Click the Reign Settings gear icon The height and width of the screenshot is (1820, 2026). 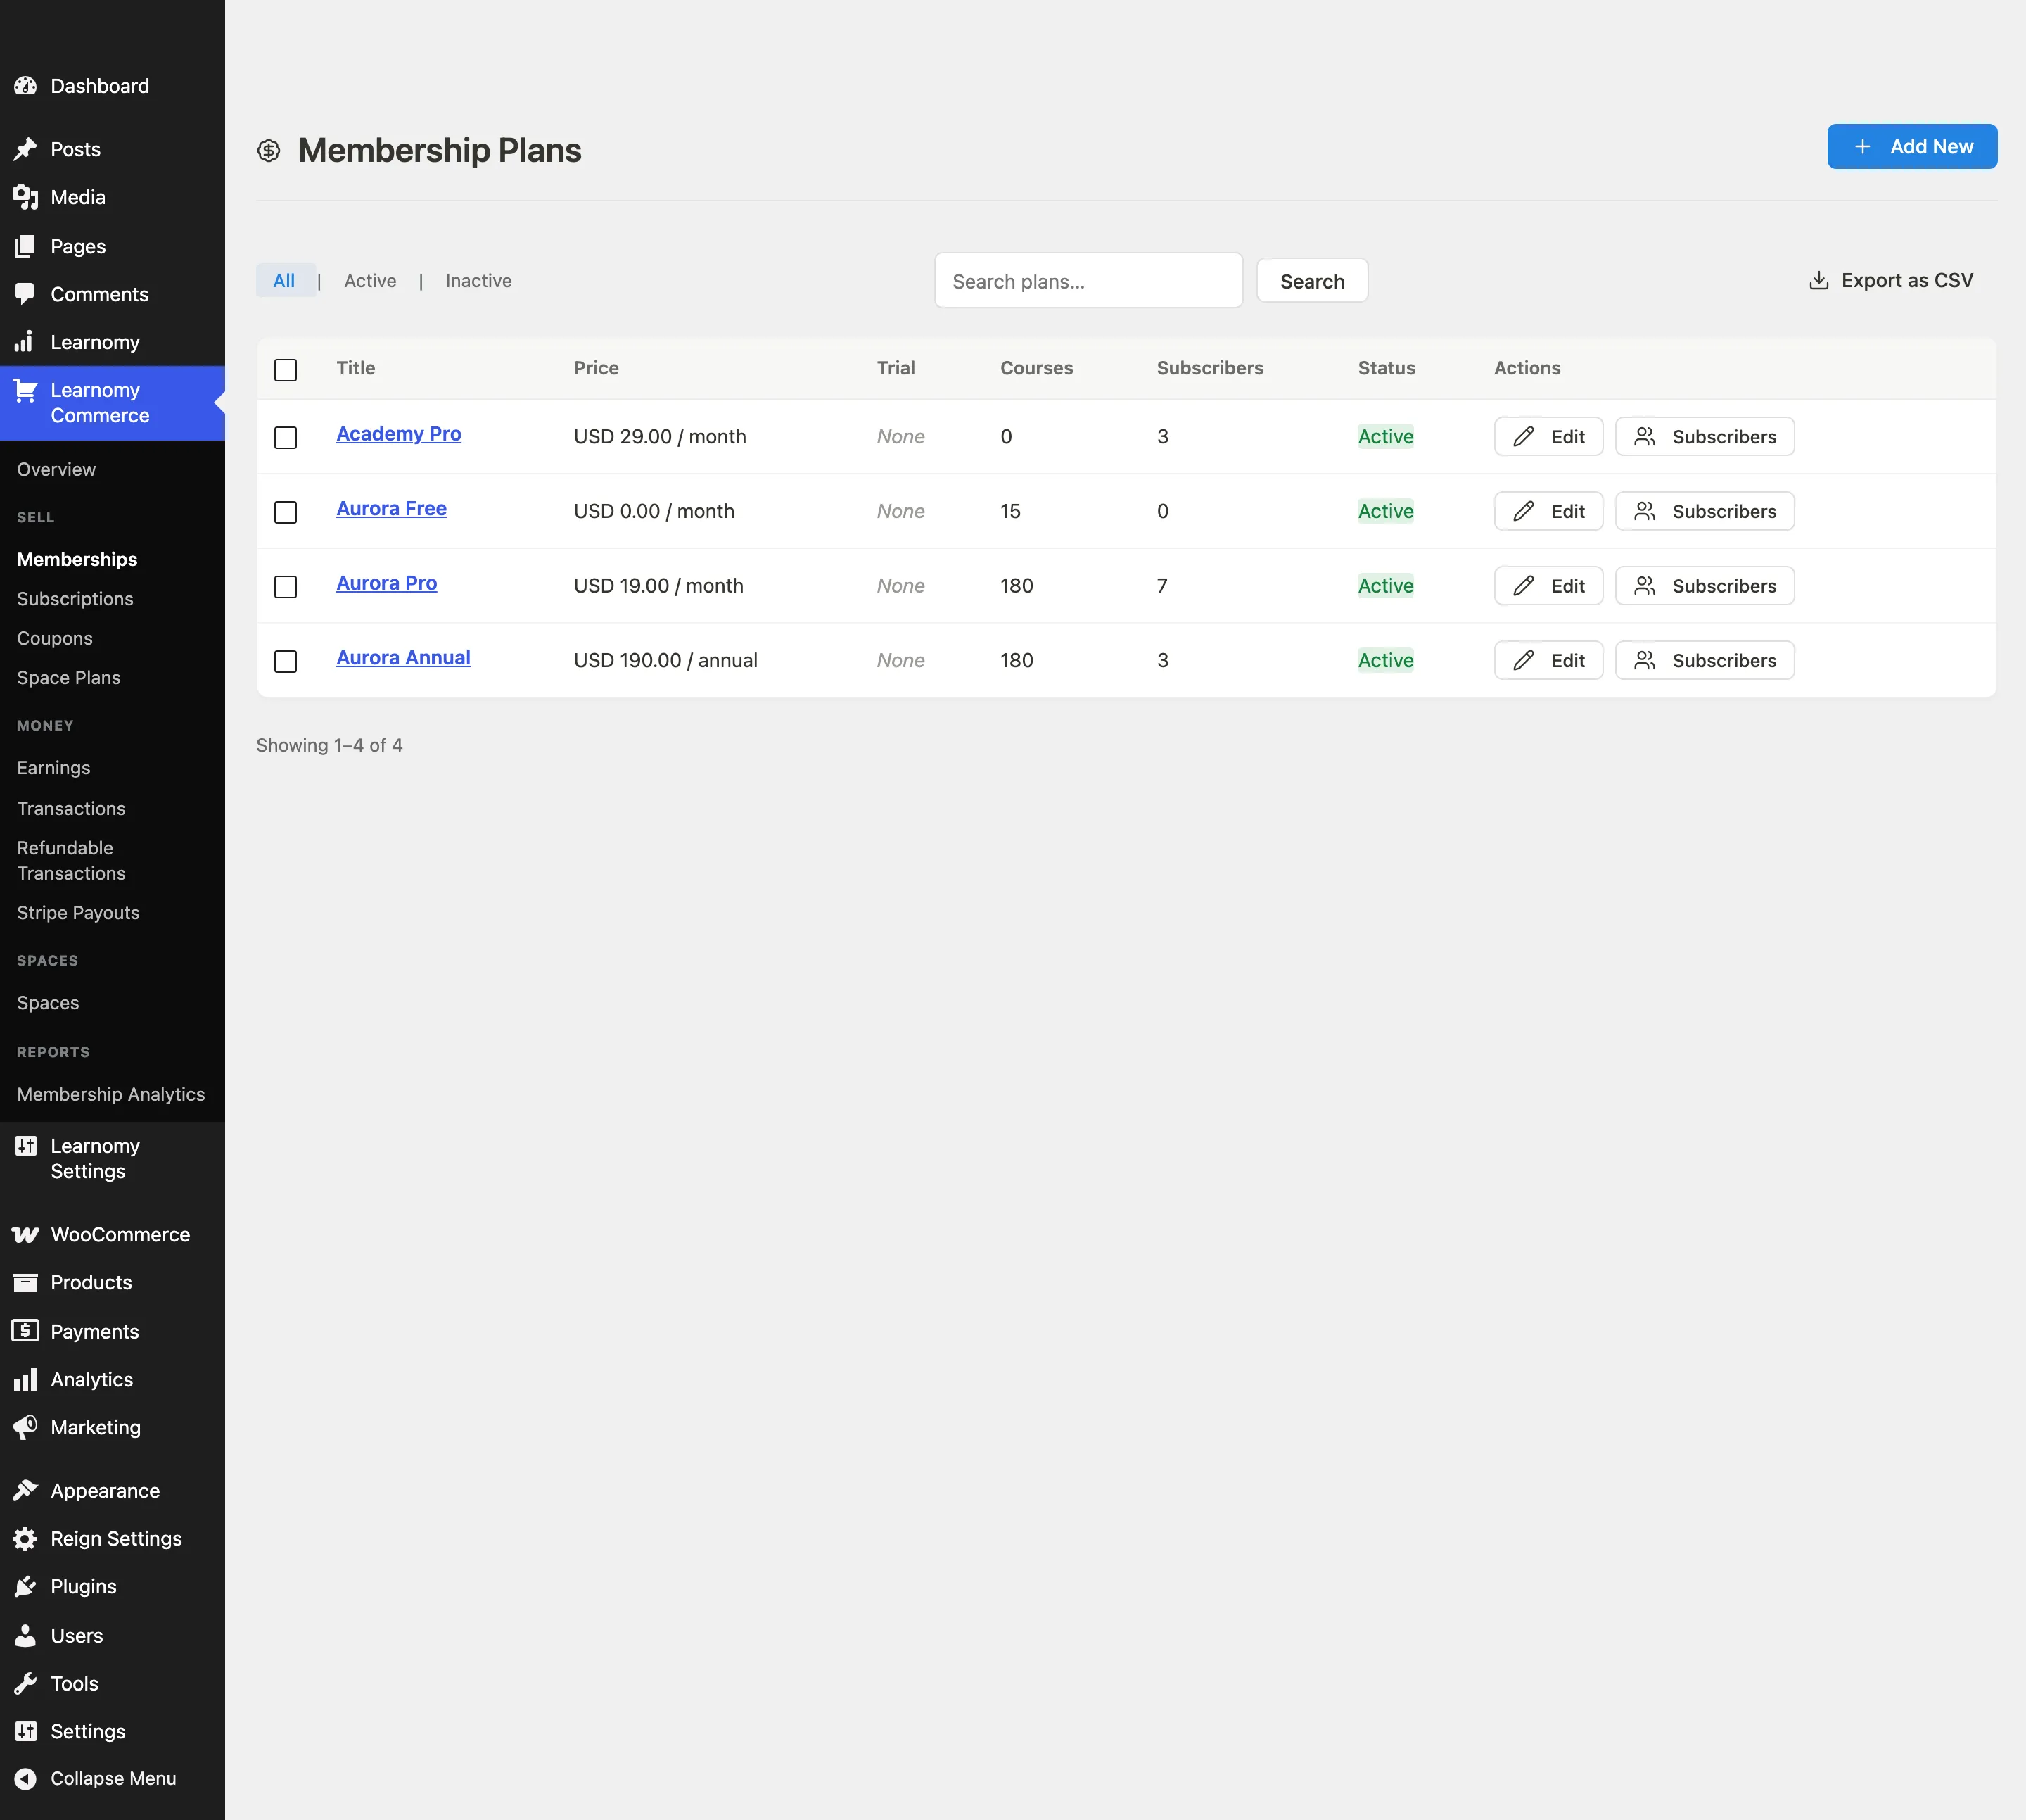(25, 1539)
